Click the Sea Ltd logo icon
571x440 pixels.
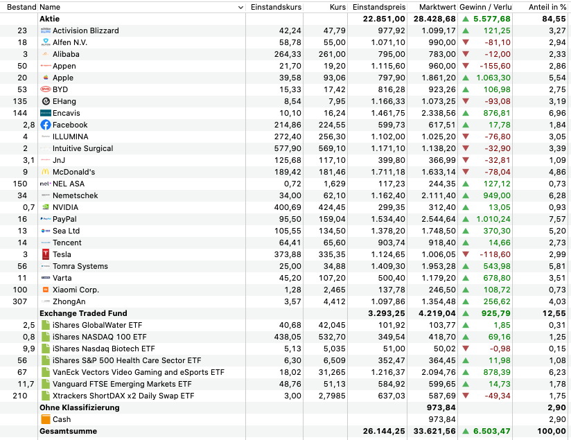coord(46,231)
